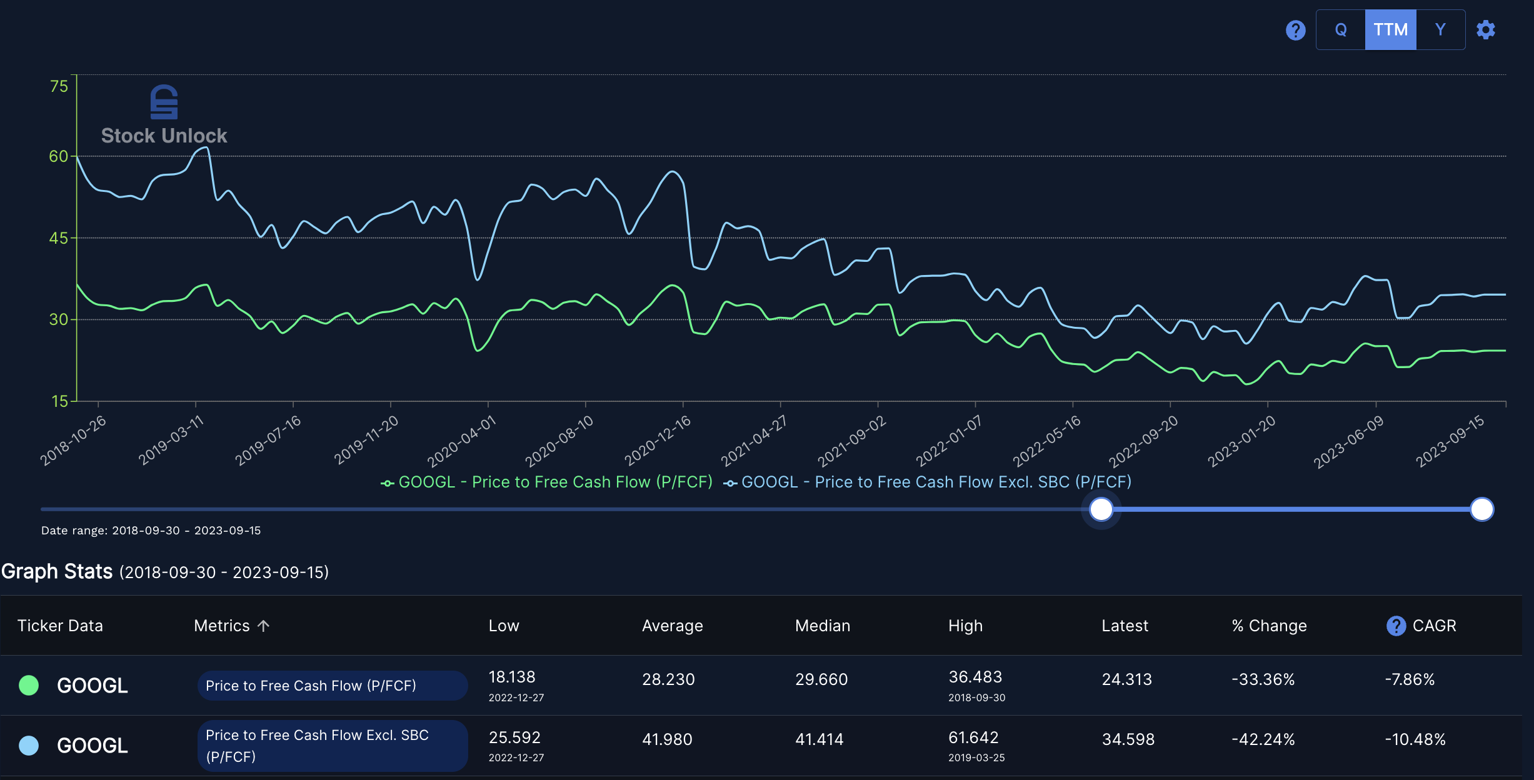The width and height of the screenshot is (1534, 780).
Task: Click High value 61.642
Action: (x=973, y=737)
